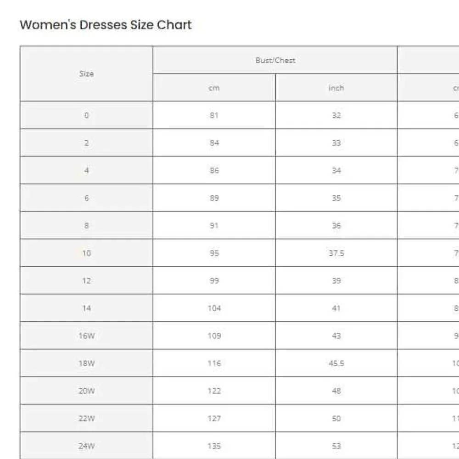Select the size 0 row label
This screenshot has width=459, height=459.
pyautogui.click(x=86, y=115)
